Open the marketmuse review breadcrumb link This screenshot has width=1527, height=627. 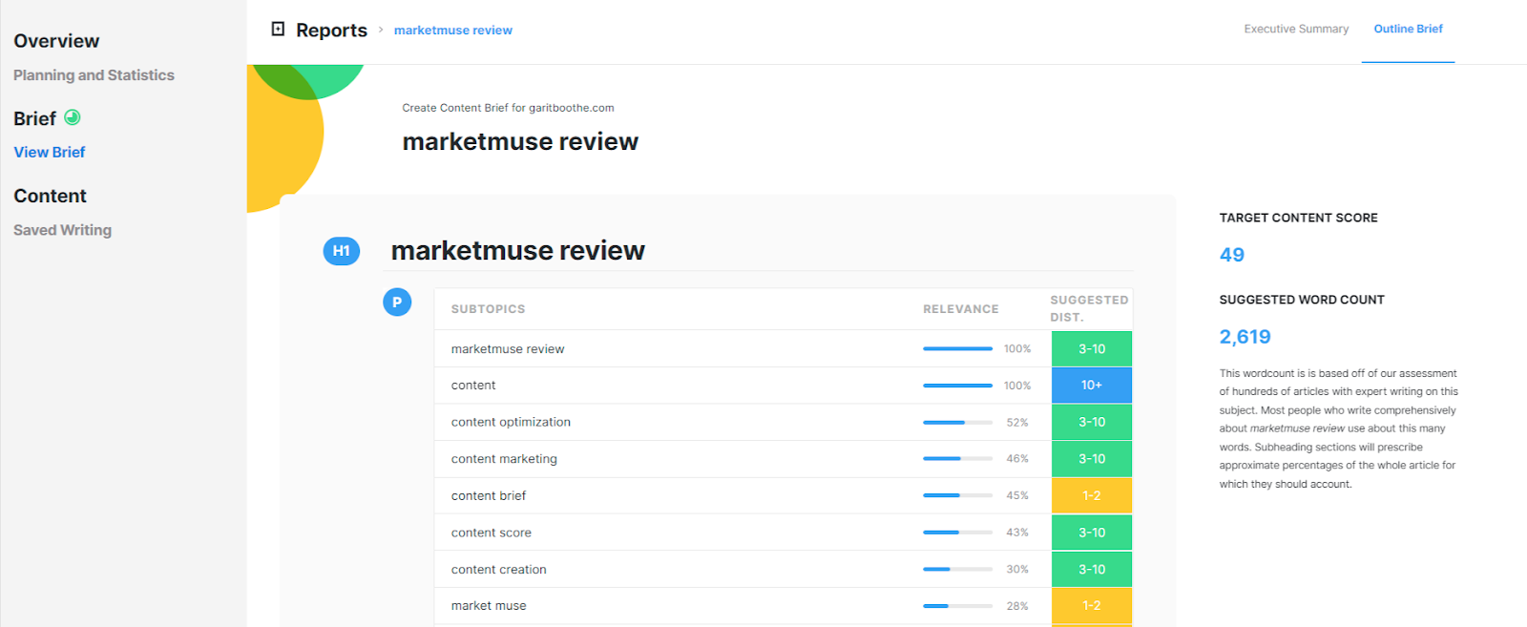pos(453,31)
